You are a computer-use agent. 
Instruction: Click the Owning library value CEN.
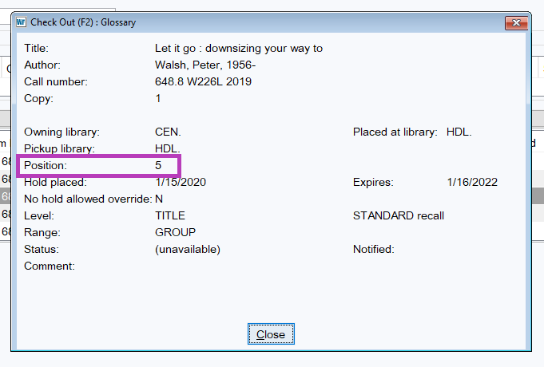168,132
